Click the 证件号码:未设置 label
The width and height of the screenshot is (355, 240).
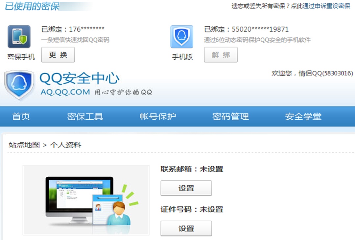(x=192, y=209)
